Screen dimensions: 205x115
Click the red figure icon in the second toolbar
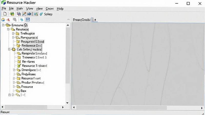(x=8, y=20)
